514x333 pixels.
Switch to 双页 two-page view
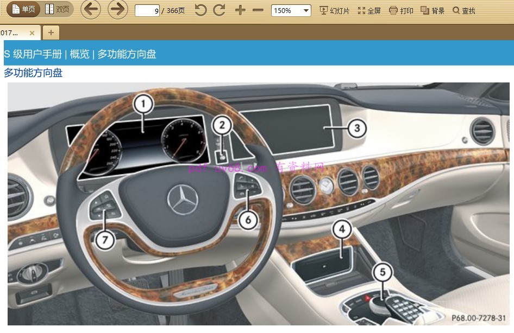click(x=57, y=10)
